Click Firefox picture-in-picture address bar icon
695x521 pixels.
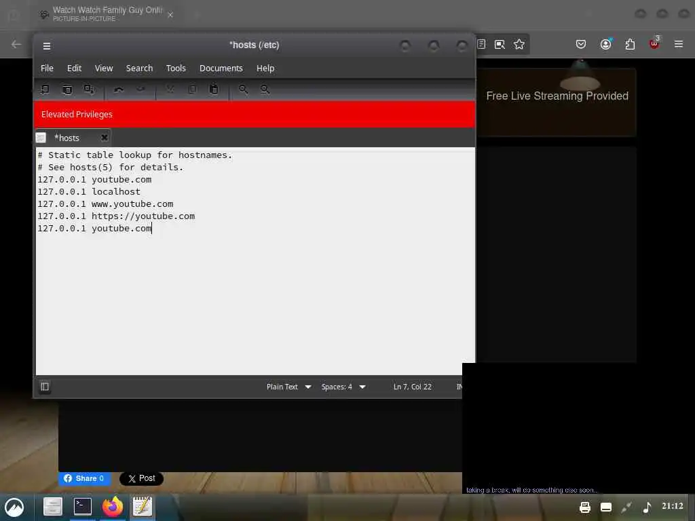[x=500, y=44]
